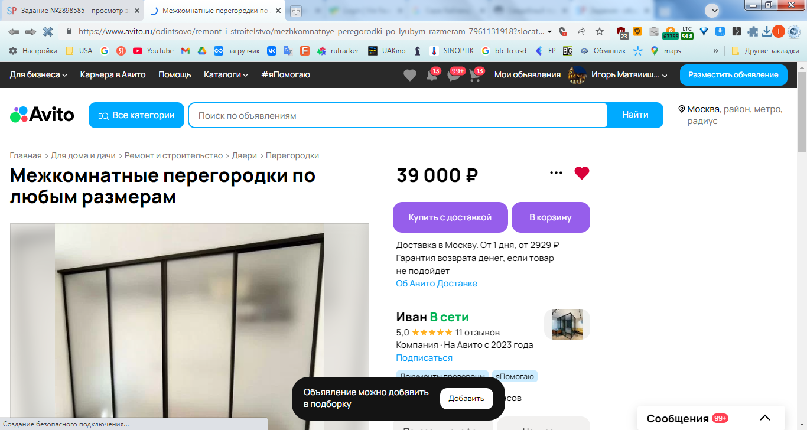Open maps bookmark
807x430 pixels.
click(x=666, y=51)
